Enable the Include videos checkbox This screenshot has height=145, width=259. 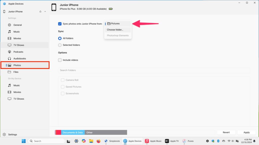point(60,60)
